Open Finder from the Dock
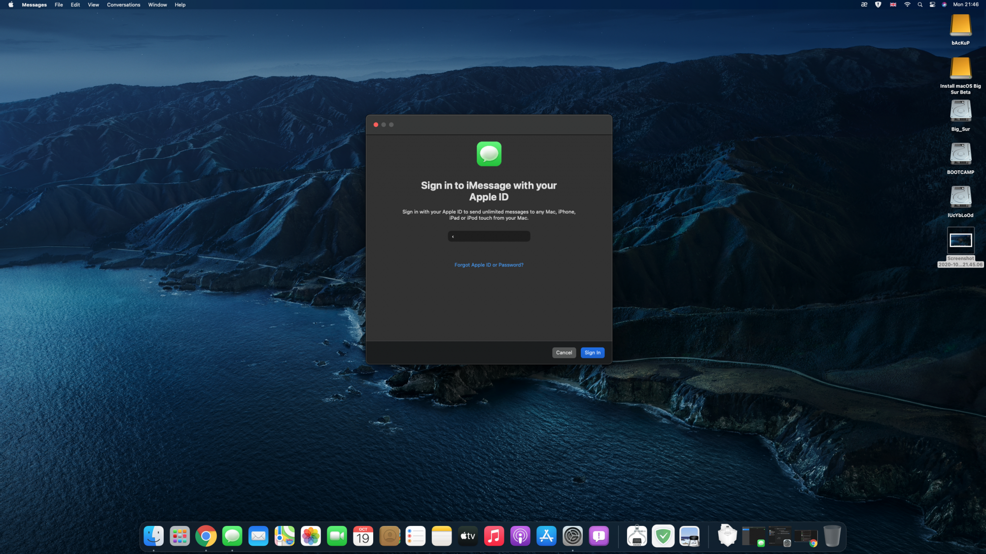 tap(153, 536)
